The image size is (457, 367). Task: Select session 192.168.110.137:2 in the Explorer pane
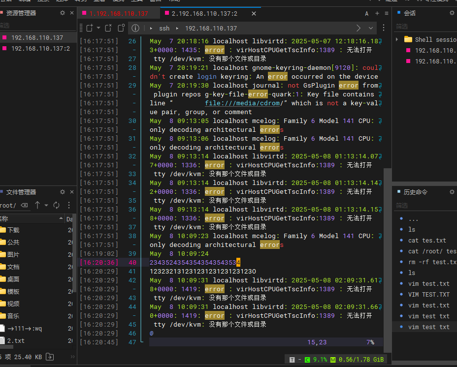tap(40, 48)
